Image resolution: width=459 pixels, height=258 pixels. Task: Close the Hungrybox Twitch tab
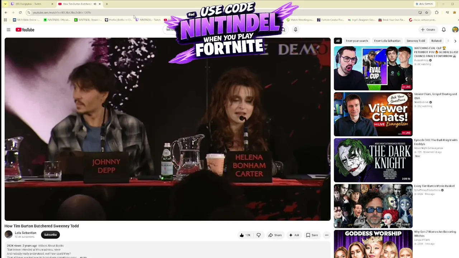(x=52, y=4)
